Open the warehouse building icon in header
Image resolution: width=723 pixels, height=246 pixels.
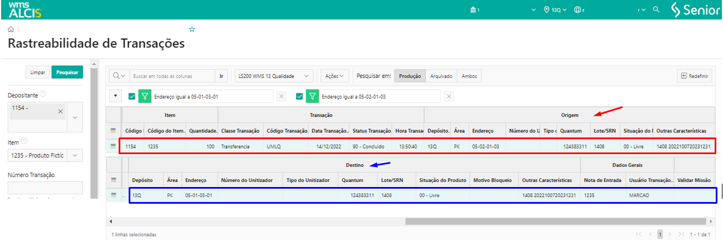pyautogui.click(x=473, y=9)
